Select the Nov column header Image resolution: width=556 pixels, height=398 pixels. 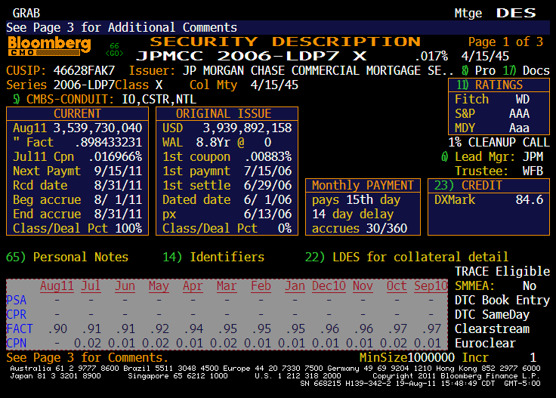click(x=363, y=285)
